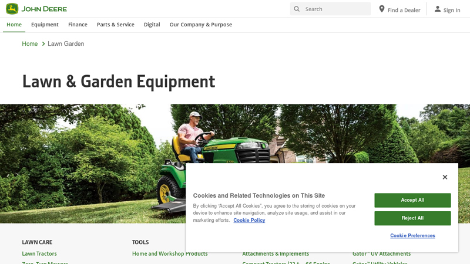Click the Sign In person icon
Screen dimensions: 470x264
click(x=438, y=9)
